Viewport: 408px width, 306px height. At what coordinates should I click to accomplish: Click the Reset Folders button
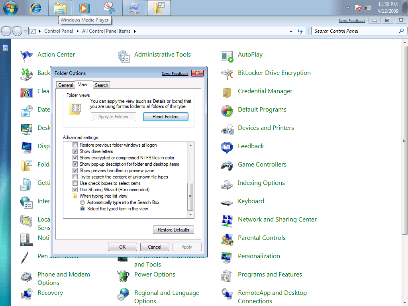[165, 116]
